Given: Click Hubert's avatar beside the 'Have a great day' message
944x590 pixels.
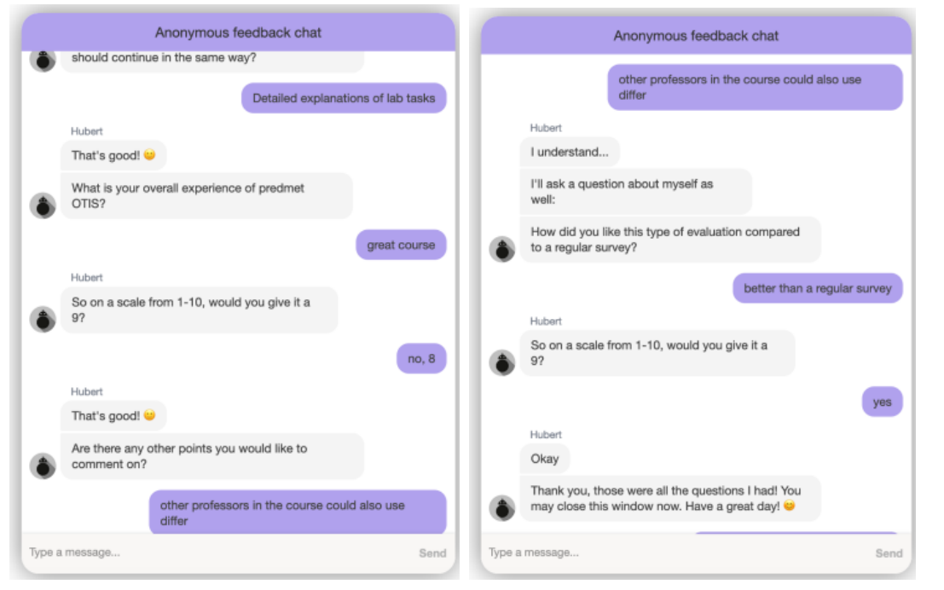Looking at the screenshot, I should [502, 508].
